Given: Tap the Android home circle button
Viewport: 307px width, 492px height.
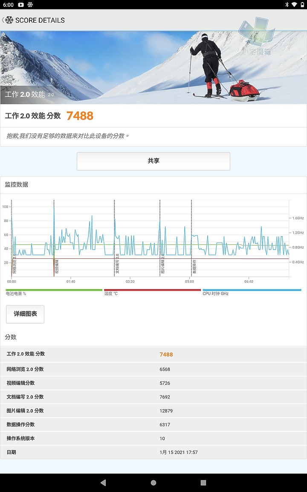Looking at the screenshot, I should point(153,483).
